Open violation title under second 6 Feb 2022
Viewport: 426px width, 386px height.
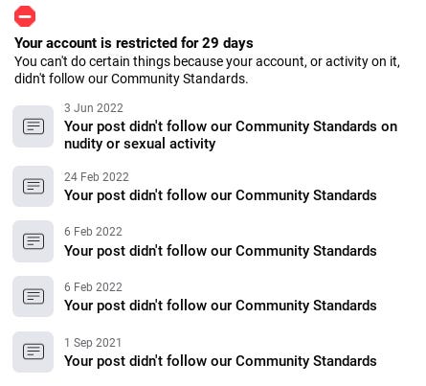tap(220, 306)
